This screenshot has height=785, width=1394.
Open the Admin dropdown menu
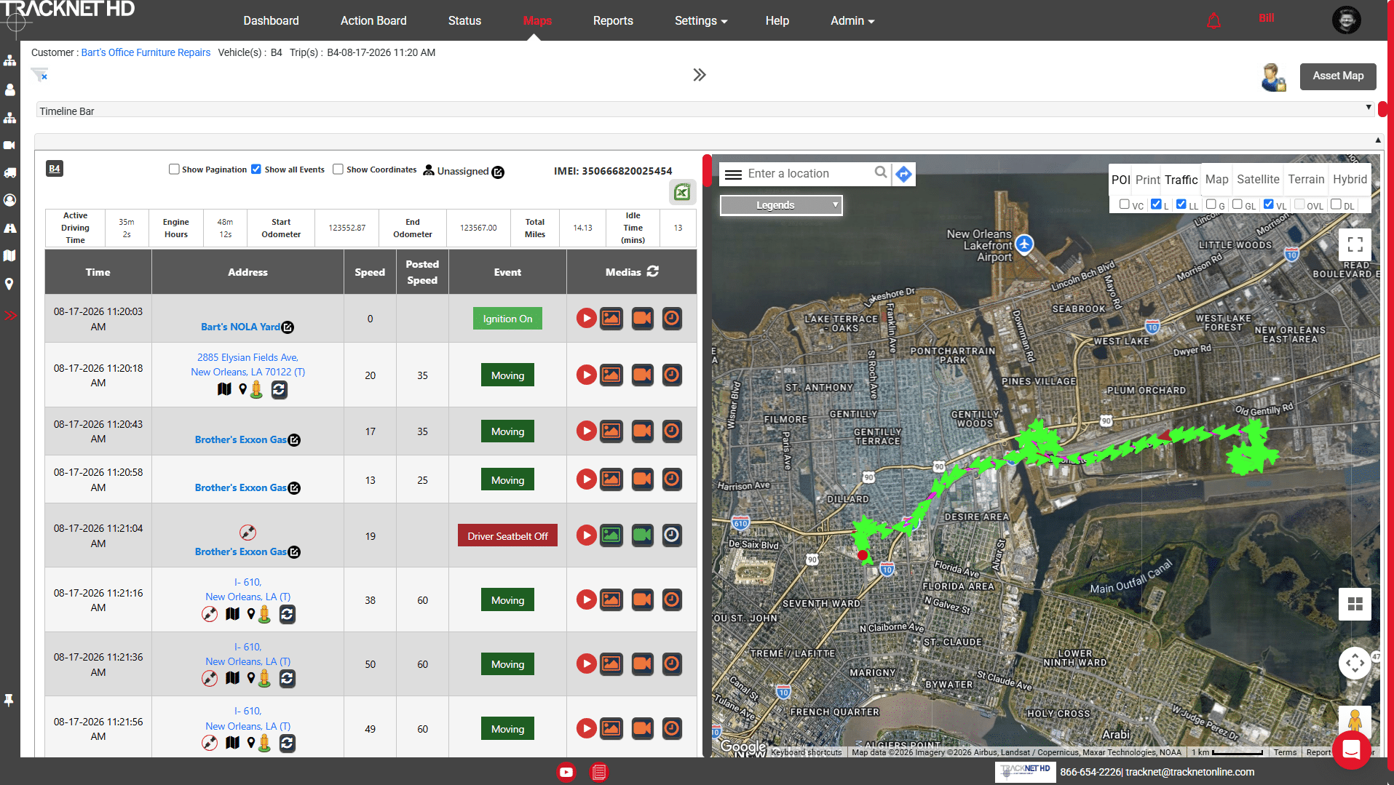coord(852,21)
